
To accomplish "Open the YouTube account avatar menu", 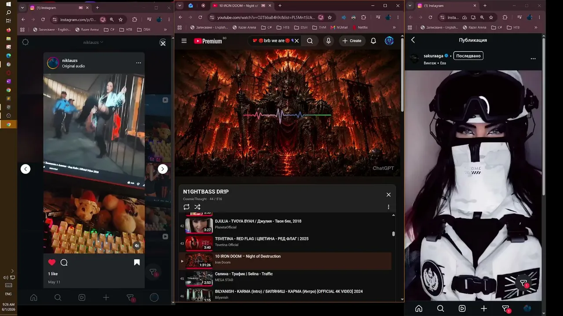I will (389, 41).
